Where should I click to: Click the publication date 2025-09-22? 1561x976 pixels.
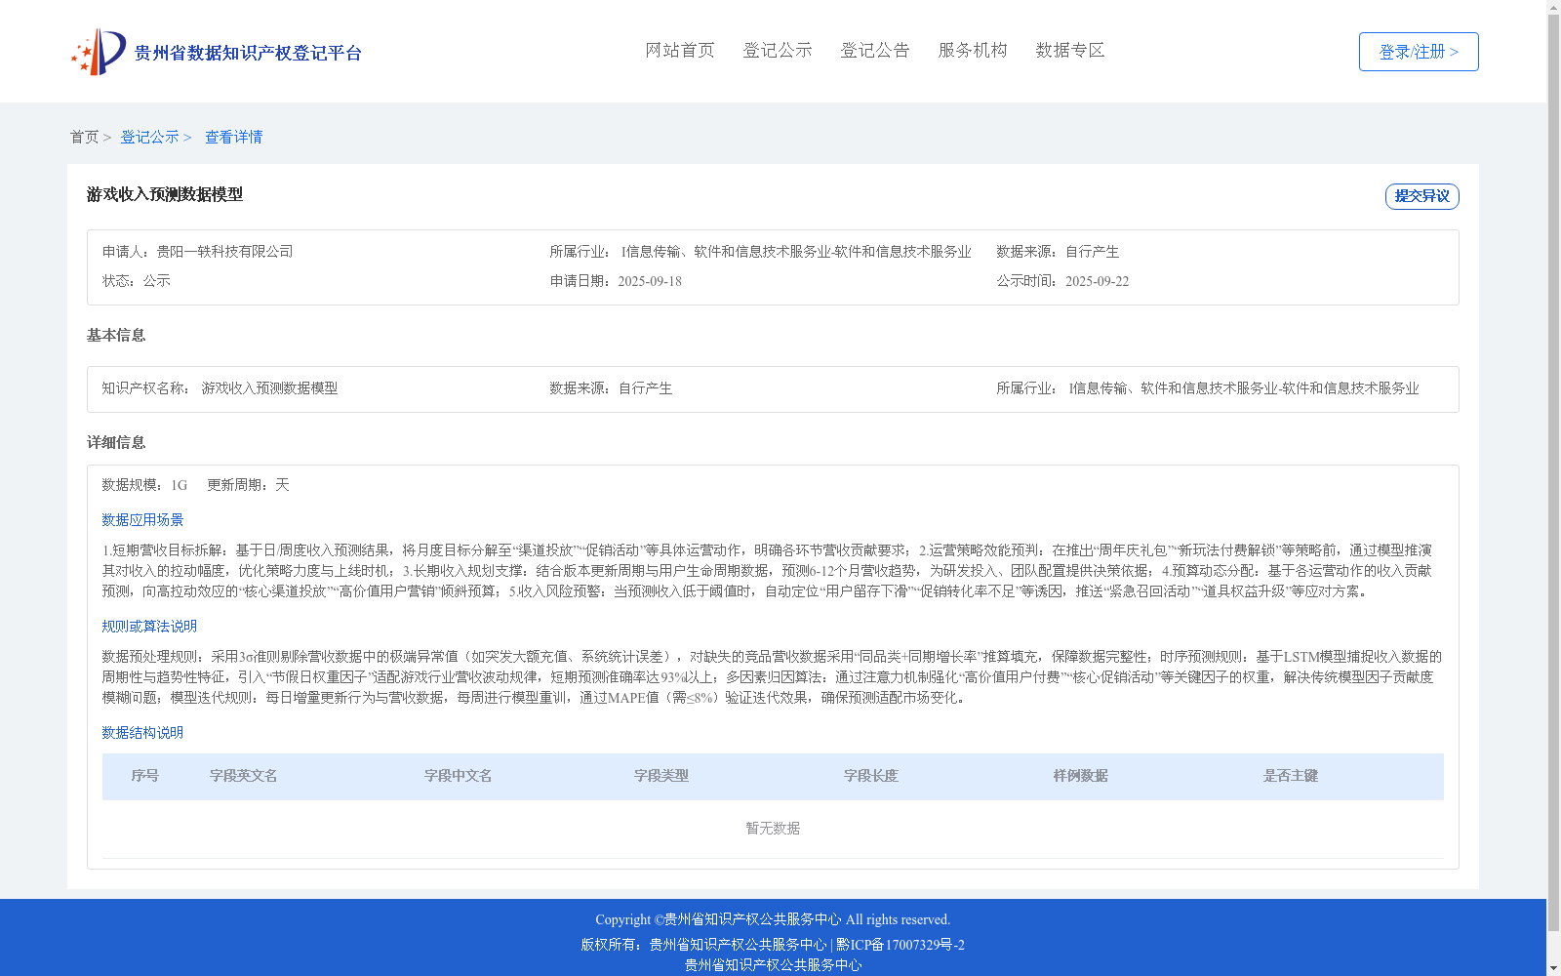[1098, 281]
